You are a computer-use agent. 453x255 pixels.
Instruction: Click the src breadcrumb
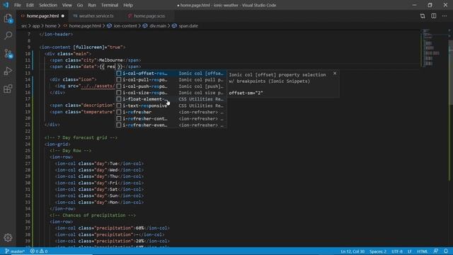click(24, 25)
